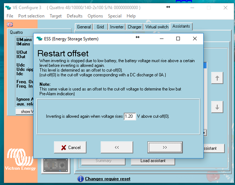Close the VE Configure 3 window

click(x=226, y=8)
